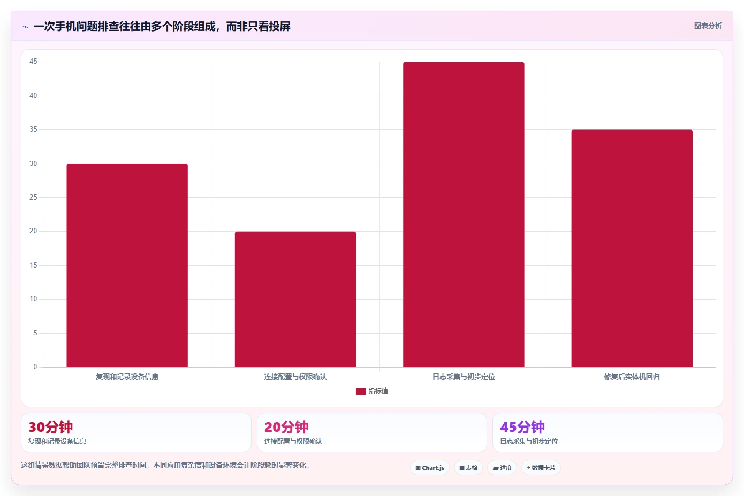Select the 日志采集与初步定位 bar
This screenshot has width=744, height=496.
464,215
